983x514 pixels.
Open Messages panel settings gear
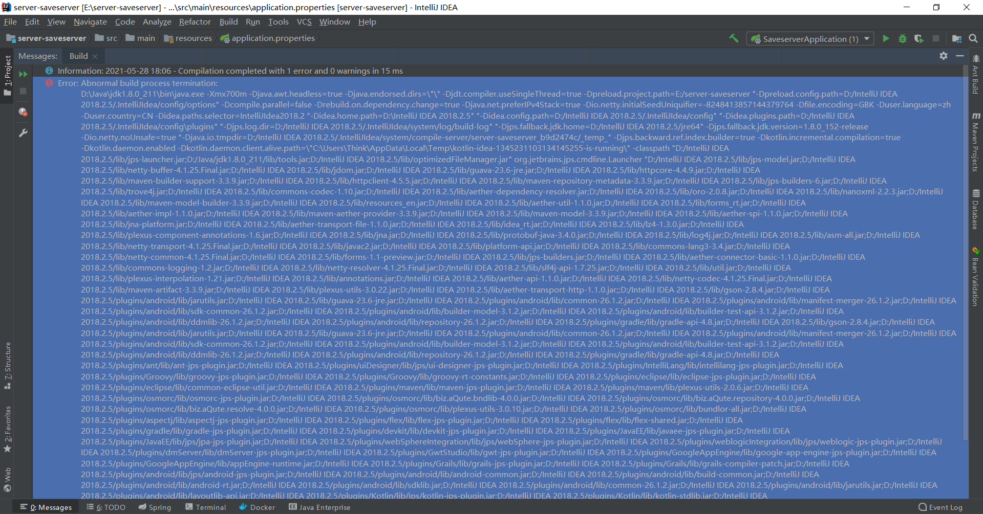(944, 56)
